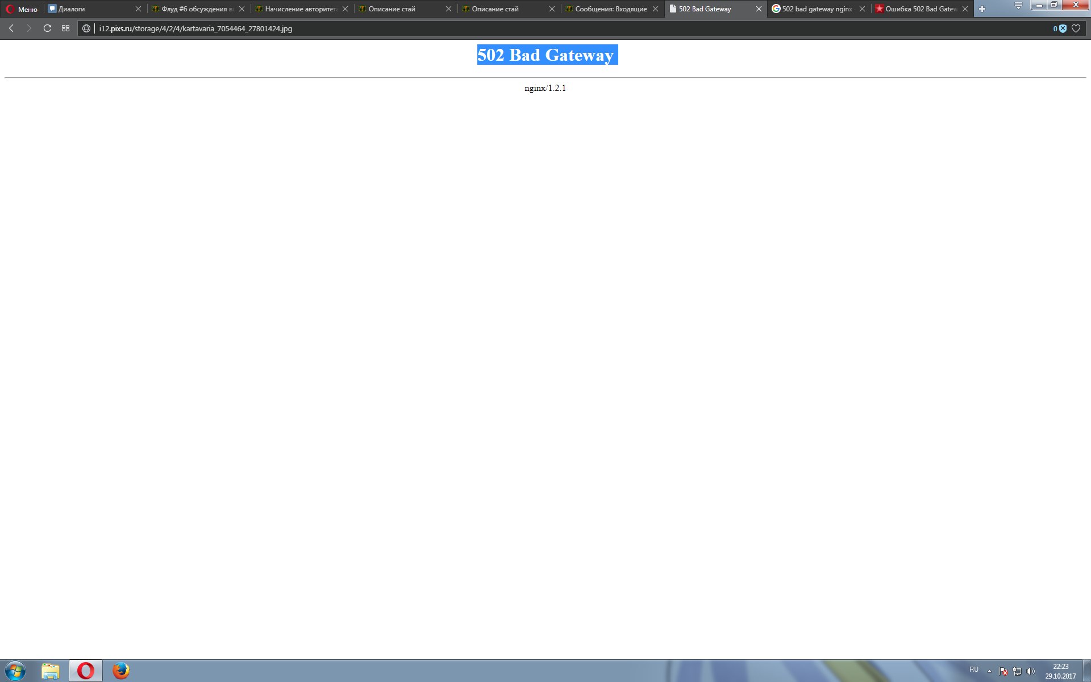This screenshot has width=1091, height=682.
Task: Click the nginx/1.2.1 text
Action: [545, 88]
